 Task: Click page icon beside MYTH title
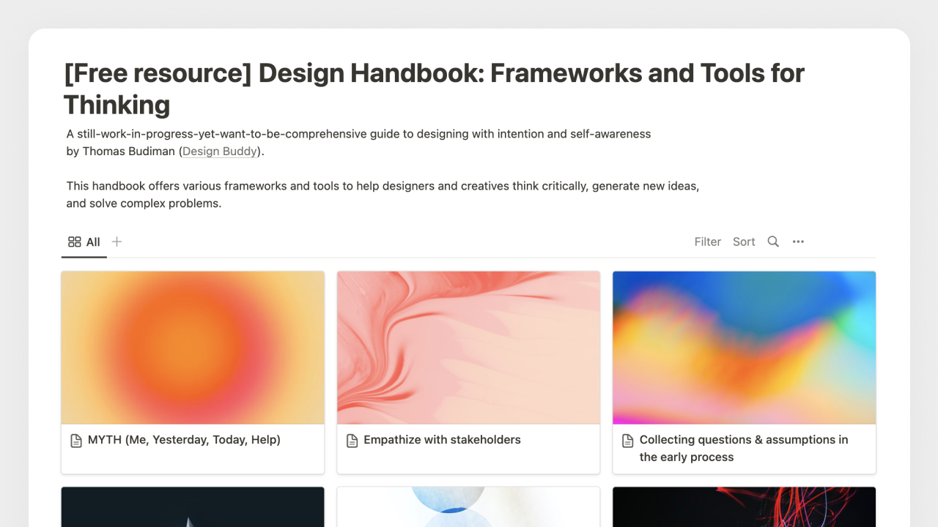coord(76,441)
